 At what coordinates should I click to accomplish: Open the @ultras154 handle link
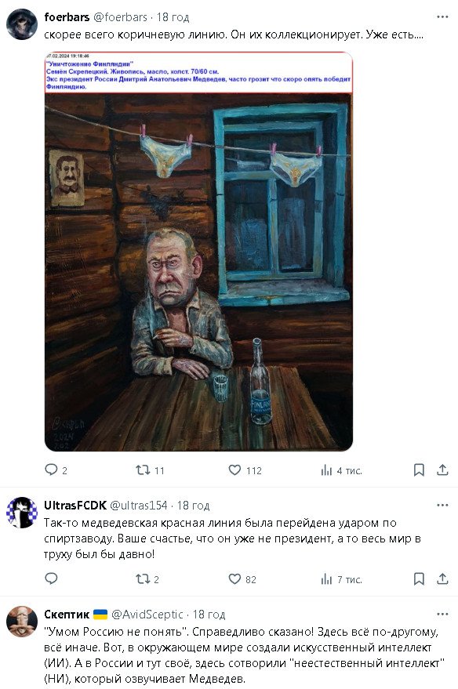coord(139,506)
